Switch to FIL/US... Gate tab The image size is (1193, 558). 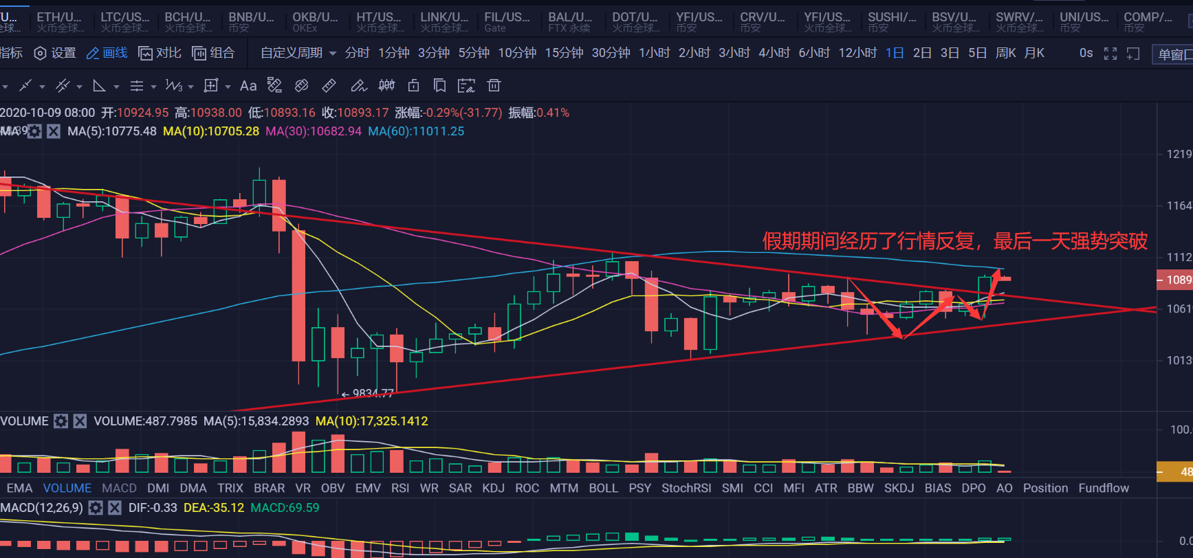(507, 22)
